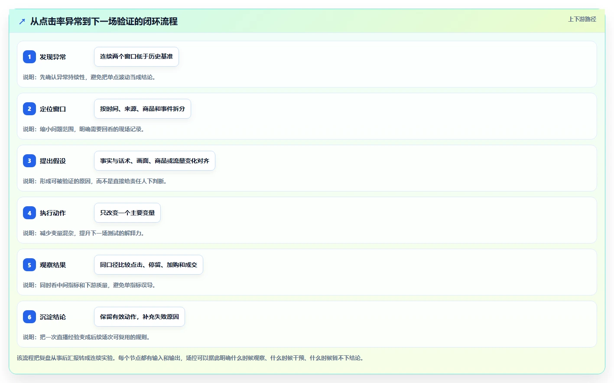614x383 pixels.
Task: Select step number 5 badge
Action: tap(29, 265)
